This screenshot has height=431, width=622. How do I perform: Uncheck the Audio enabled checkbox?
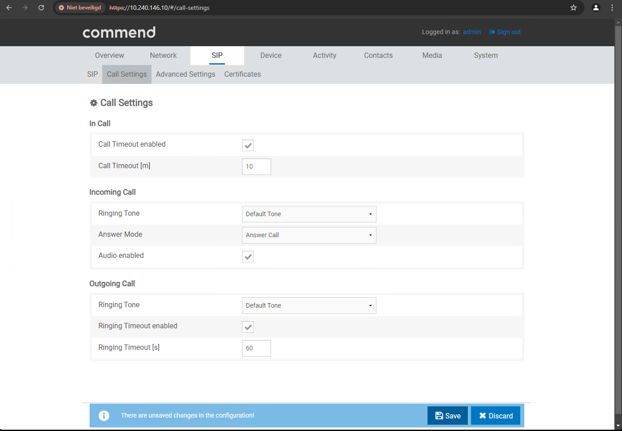248,257
